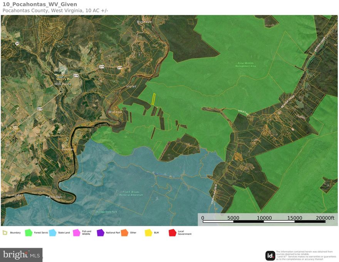The height and width of the screenshot is (262, 339).
Task: Click the Violet community label
Action: (x=131, y=86)
